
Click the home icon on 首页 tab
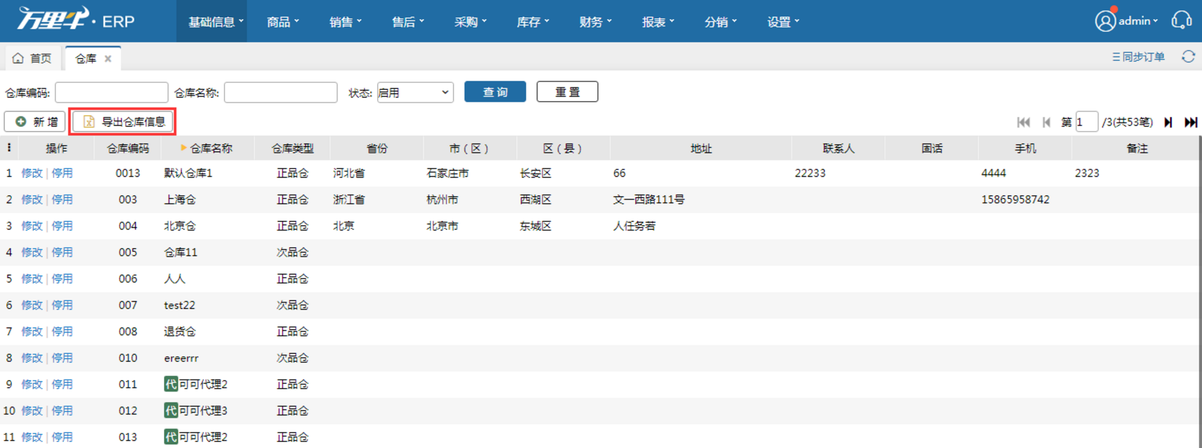(x=18, y=58)
